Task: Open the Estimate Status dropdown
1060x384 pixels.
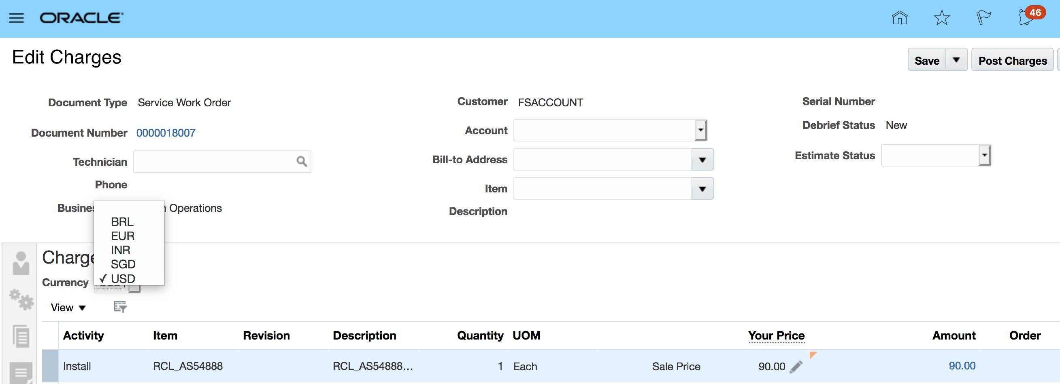Action: coord(984,155)
